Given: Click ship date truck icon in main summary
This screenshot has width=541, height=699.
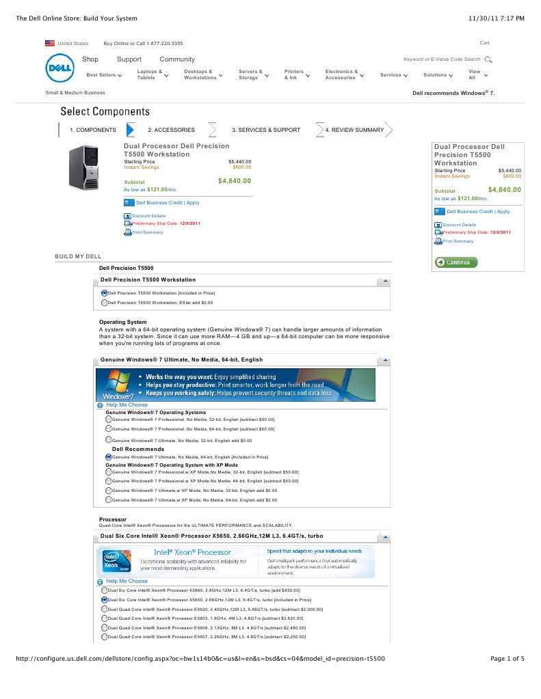Looking at the screenshot, I should click(128, 223).
